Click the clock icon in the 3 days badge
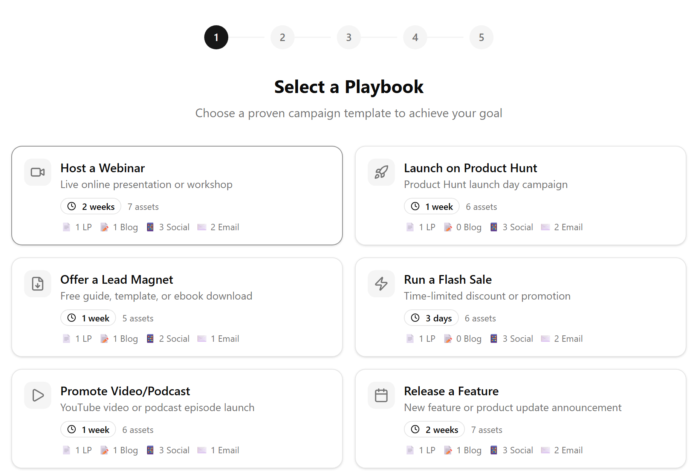This screenshot has height=471, width=697. coord(415,318)
